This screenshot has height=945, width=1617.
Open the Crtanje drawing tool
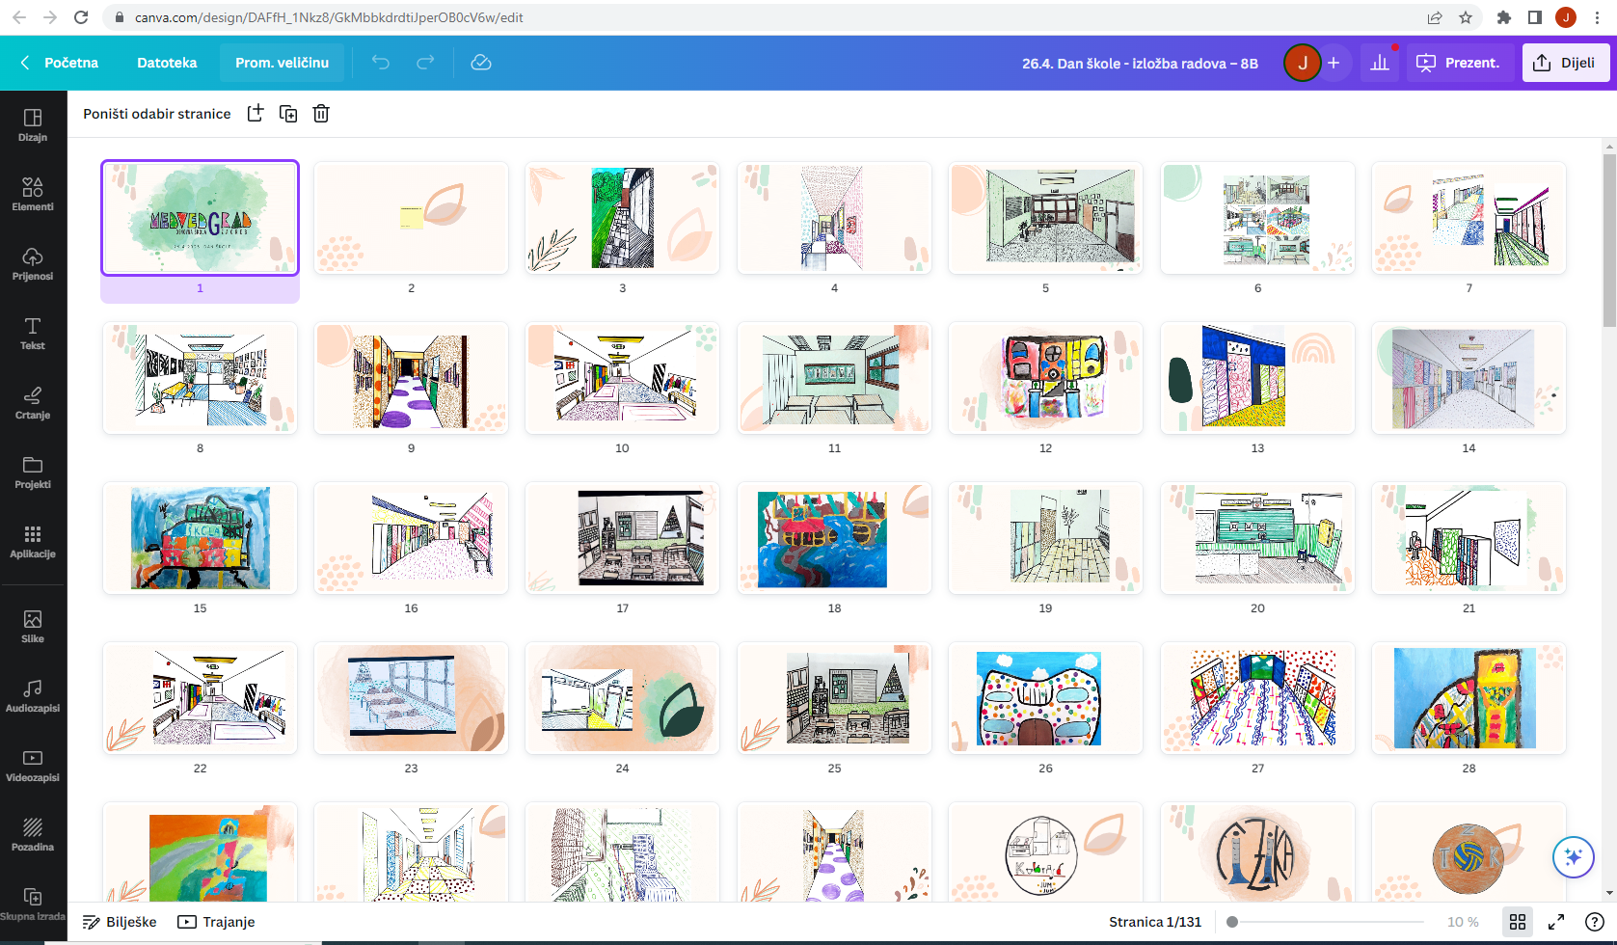33,402
